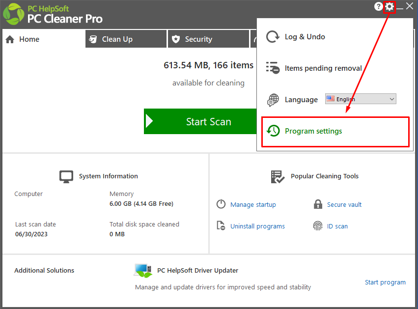Click the Uninstall programs document icon
418x309 pixels.
pos(221,225)
